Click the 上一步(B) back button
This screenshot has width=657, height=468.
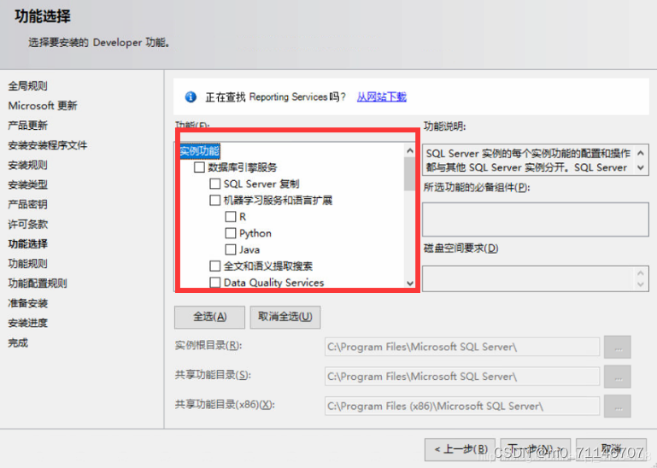460,449
